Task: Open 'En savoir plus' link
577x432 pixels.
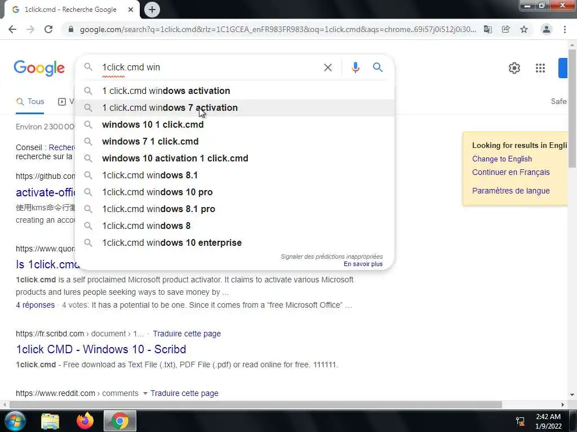Action: (x=363, y=264)
